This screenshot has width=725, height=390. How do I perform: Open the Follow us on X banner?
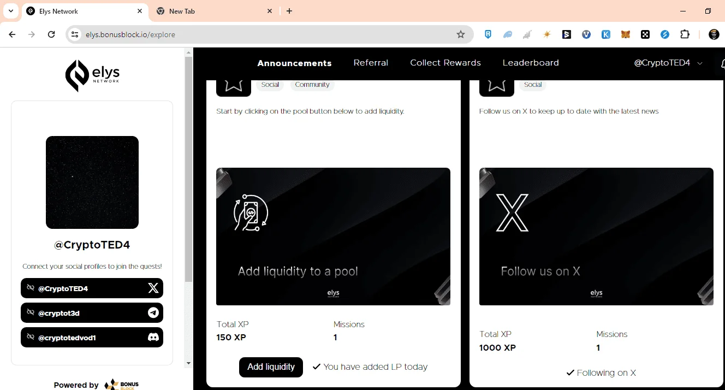click(x=596, y=237)
